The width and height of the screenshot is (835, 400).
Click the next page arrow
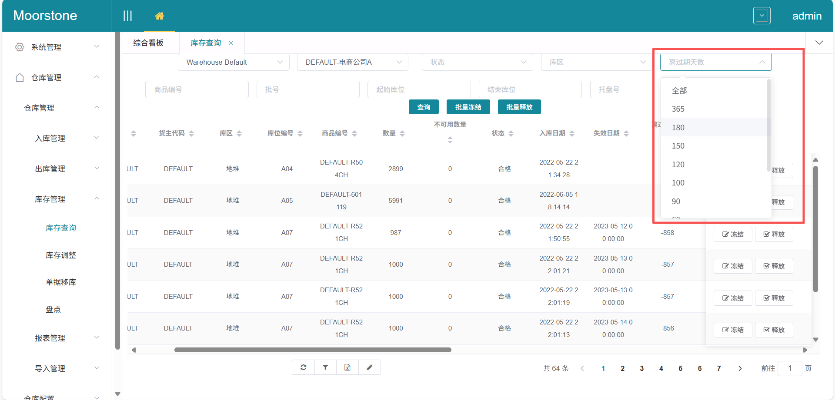pyautogui.click(x=740, y=368)
